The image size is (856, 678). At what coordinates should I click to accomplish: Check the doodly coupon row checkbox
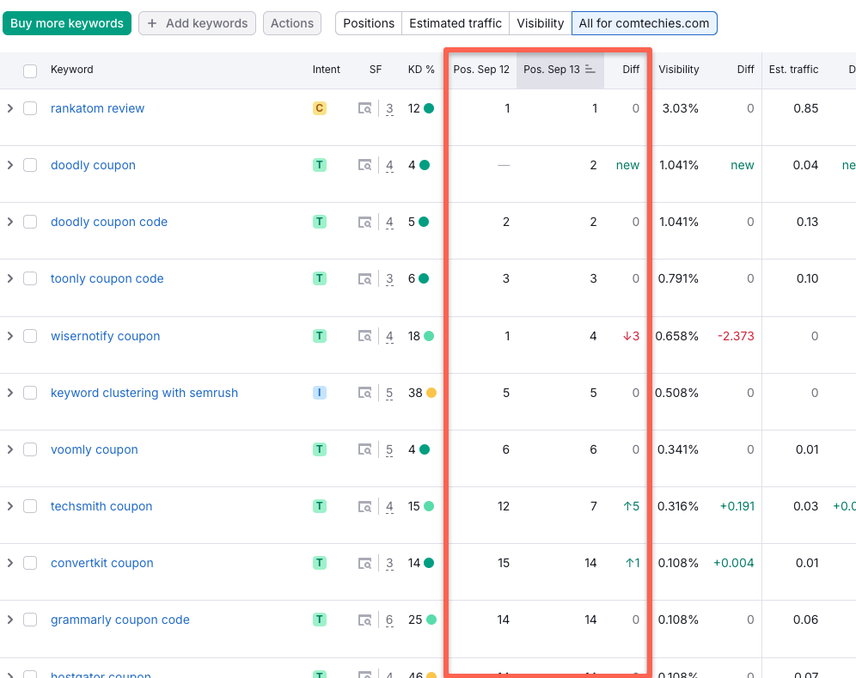(30, 165)
